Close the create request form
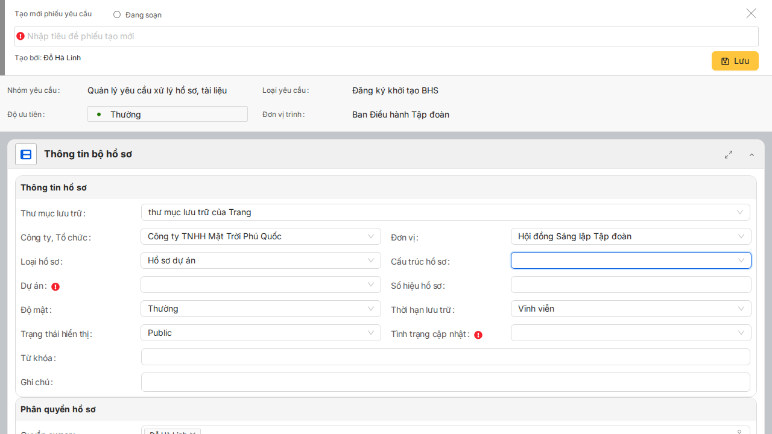This screenshot has height=434, width=772. (751, 13)
